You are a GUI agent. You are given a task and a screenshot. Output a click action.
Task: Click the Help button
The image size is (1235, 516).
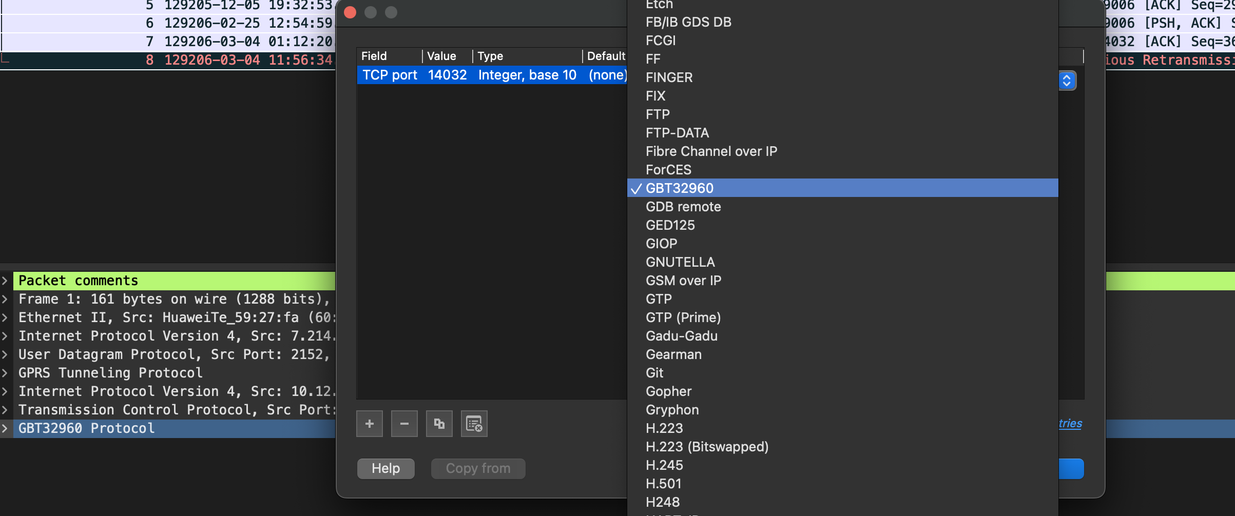click(385, 468)
